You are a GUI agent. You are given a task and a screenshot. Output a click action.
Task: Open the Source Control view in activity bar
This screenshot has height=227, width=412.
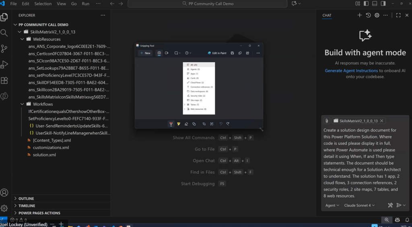4,49
